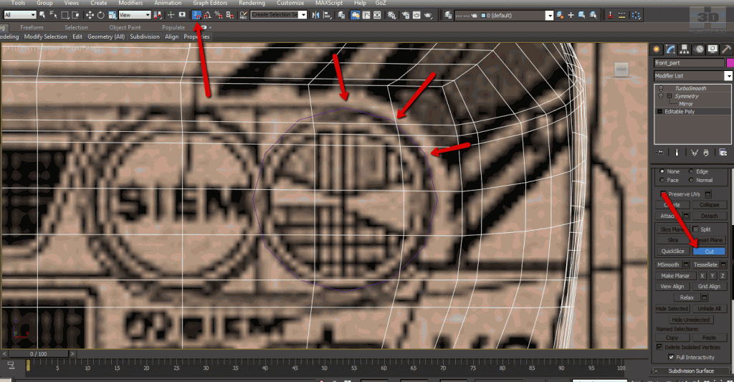Open the Hierarchy command panel tab
734x382 pixels.
click(x=685, y=49)
